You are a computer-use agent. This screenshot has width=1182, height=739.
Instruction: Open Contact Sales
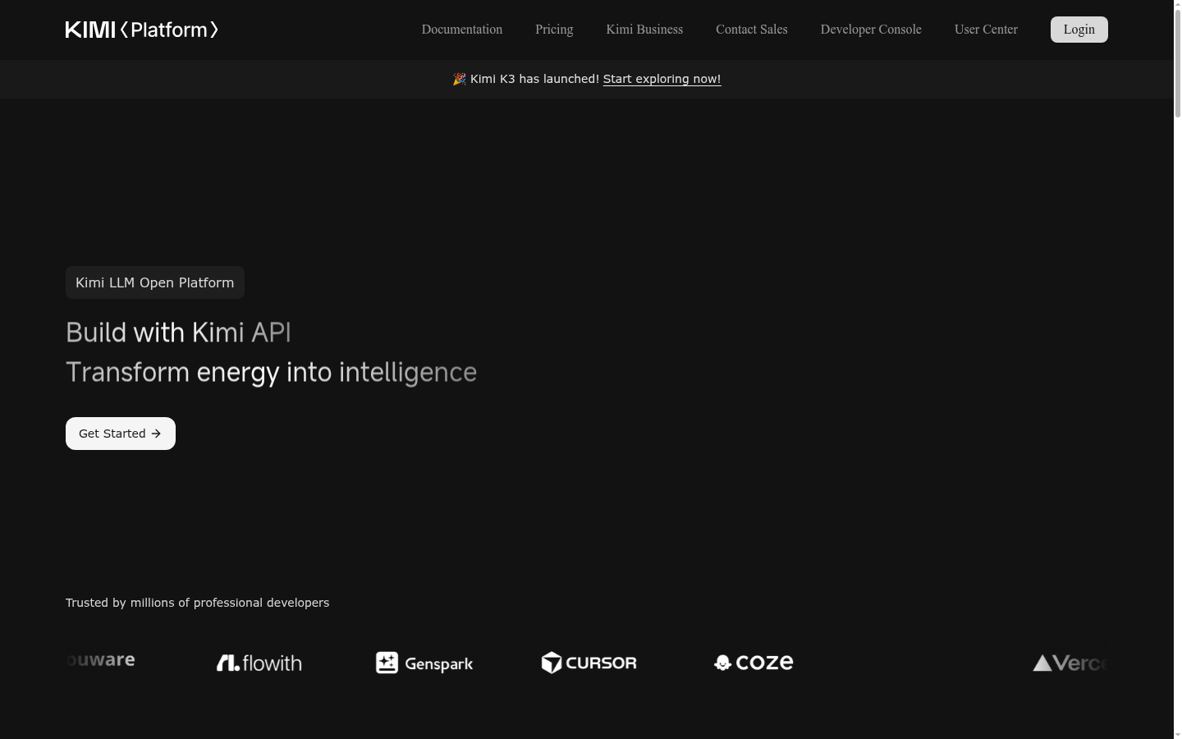click(752, 30)
